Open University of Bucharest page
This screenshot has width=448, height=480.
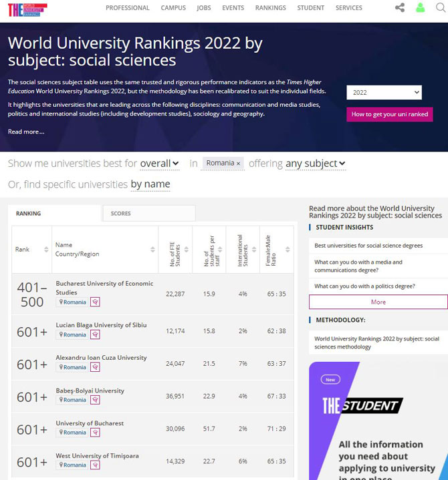[90, 423]
